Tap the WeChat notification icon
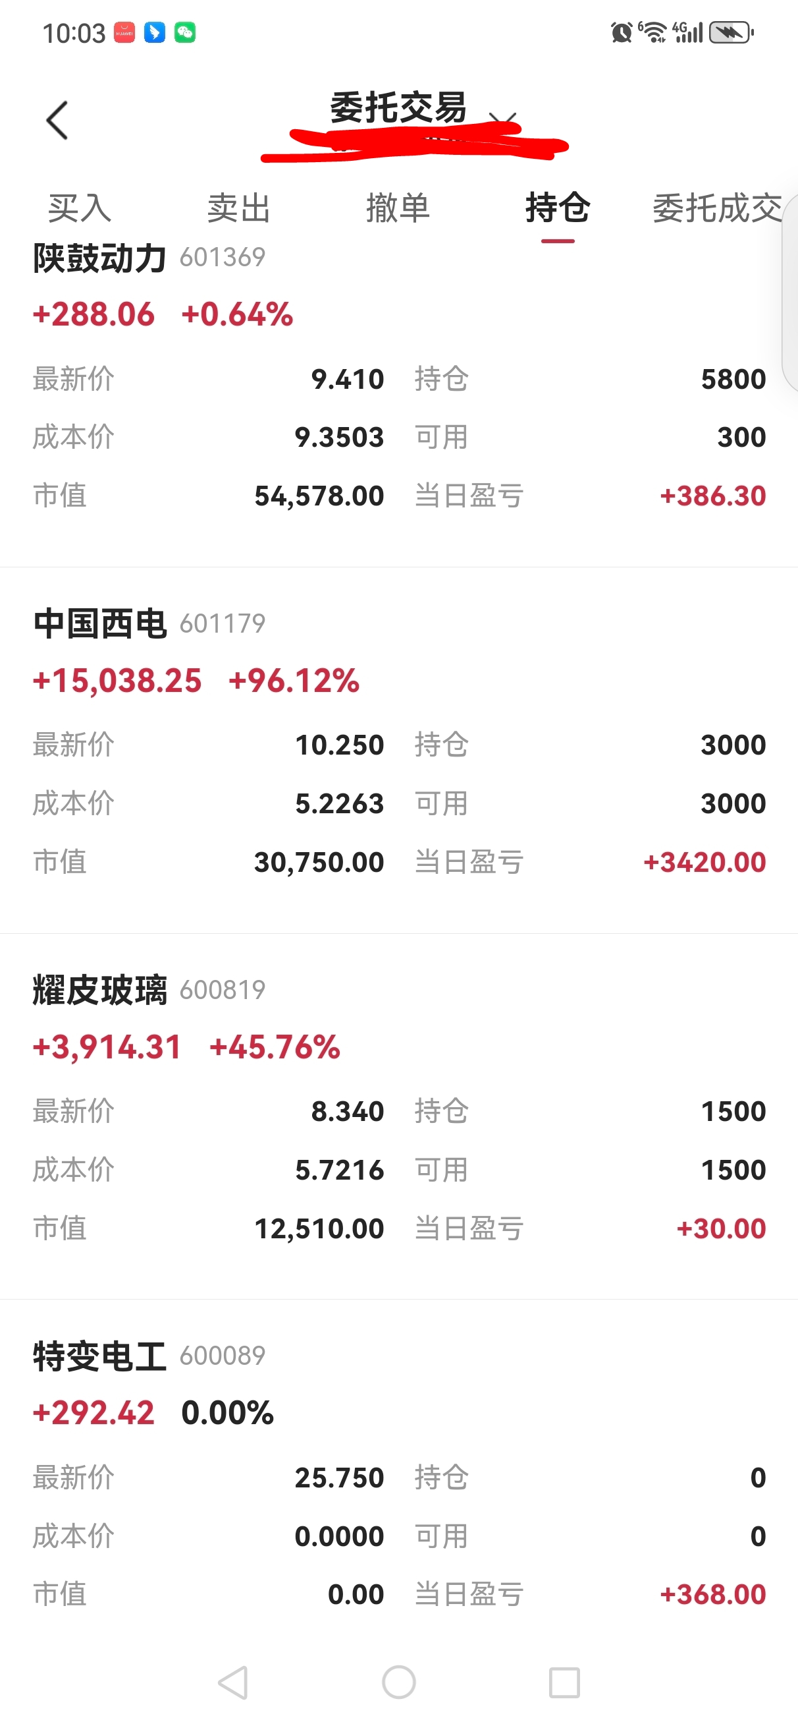 pos(185,32)
